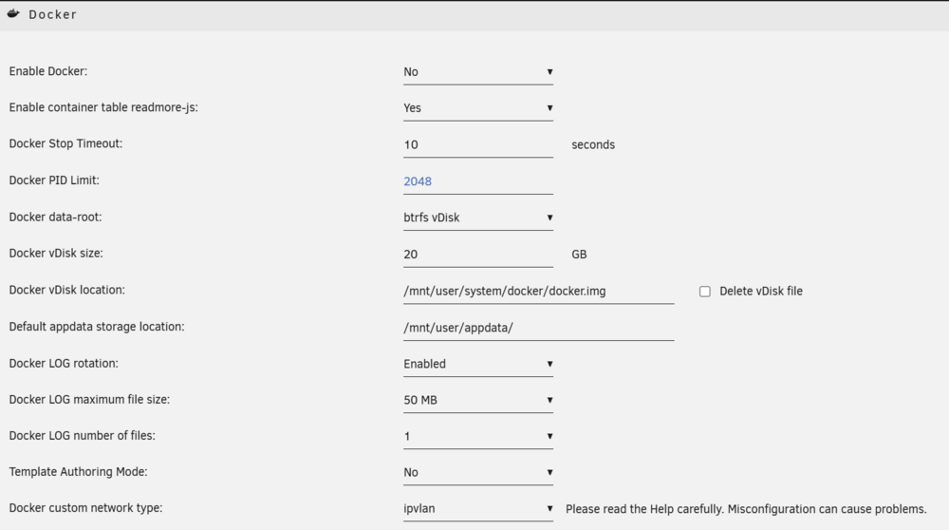Click the Template Authoring Mode label

(78, 472)
